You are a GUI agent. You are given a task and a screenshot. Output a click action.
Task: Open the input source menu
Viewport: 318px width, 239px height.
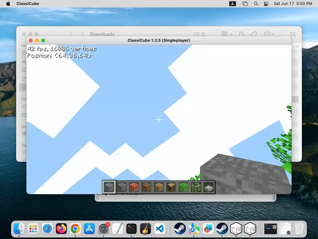pos(232,4)
